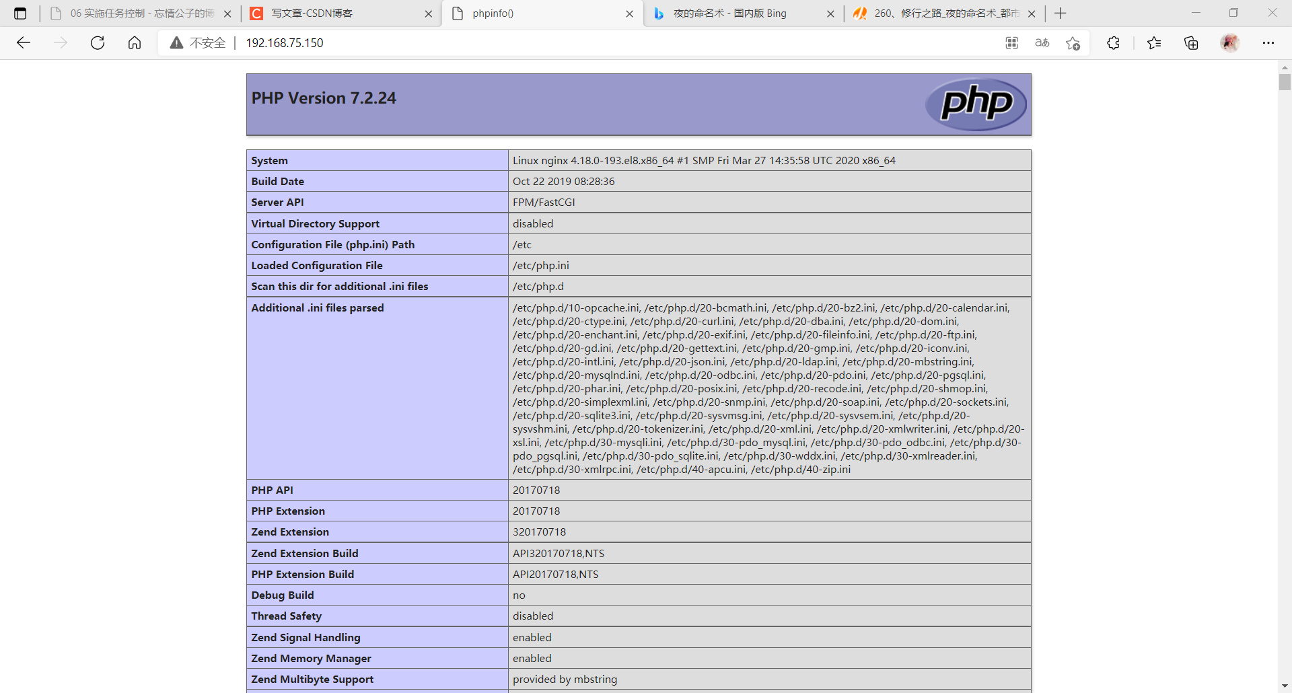The width and height of the screenshot is (1292, 693).
Task: Click the /etc/php.ini loaded configuration value
Action: 540,265
